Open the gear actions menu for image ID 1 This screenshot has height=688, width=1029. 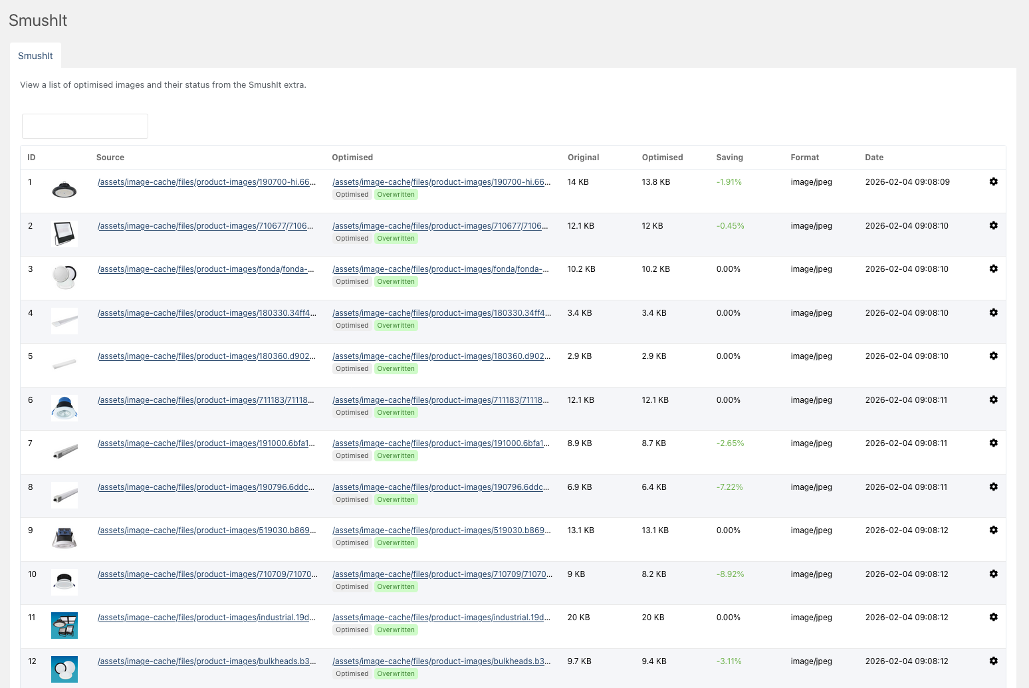993,181
